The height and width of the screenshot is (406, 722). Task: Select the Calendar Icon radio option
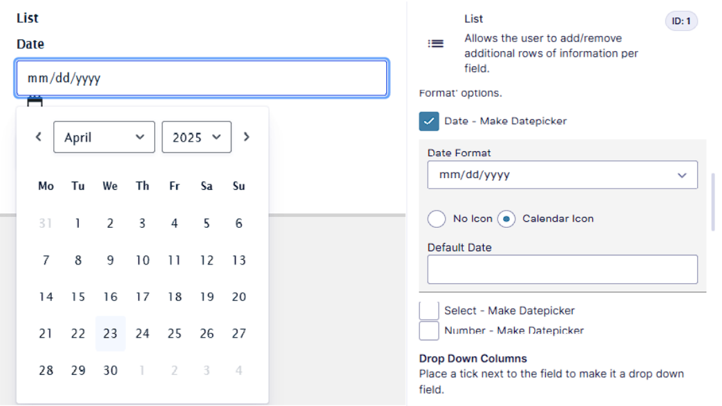[x=506, y=219]
